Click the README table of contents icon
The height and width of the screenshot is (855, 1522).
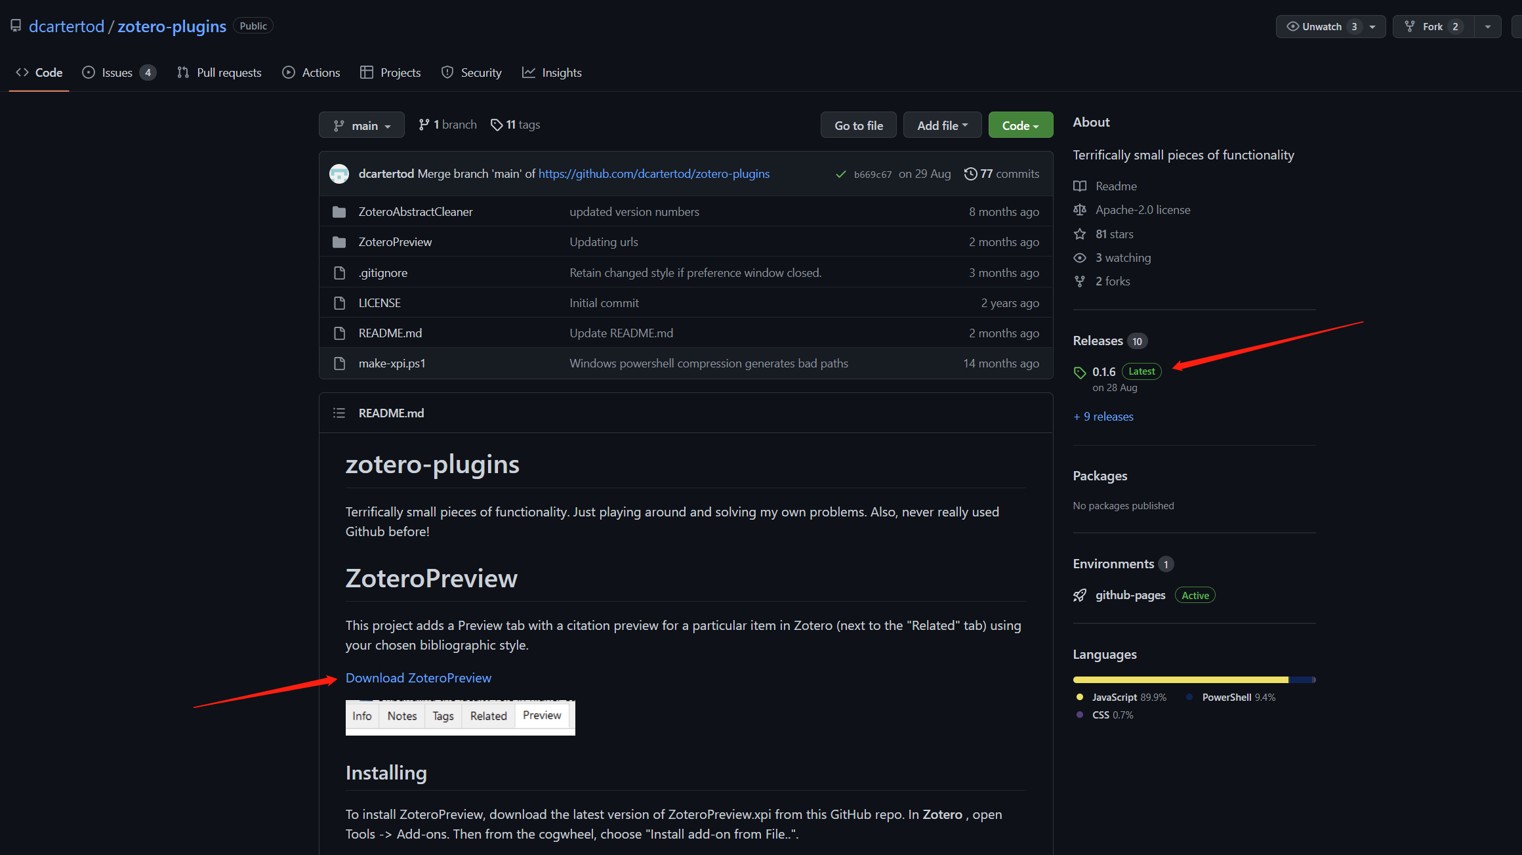pos(339,413)
